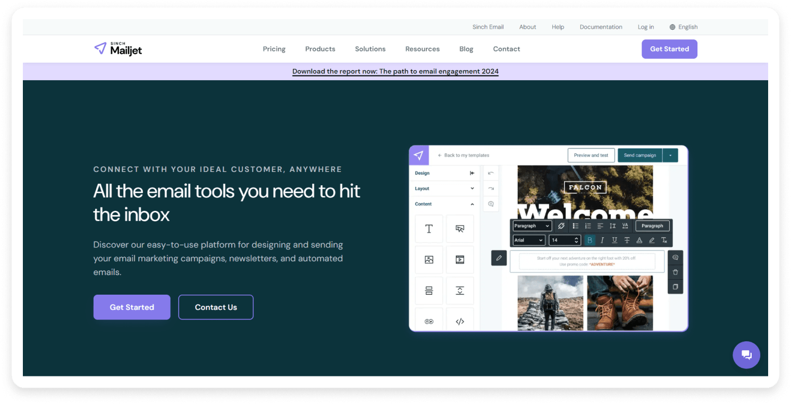791x404 pixels.
Task: Open the Products menu
Action: coord(320,49)
